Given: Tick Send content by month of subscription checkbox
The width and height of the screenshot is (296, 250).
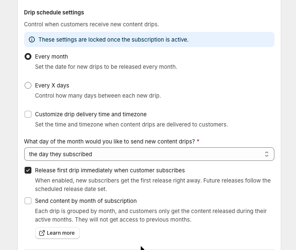Looking at the screenshot, I should [x=28, y=201].
